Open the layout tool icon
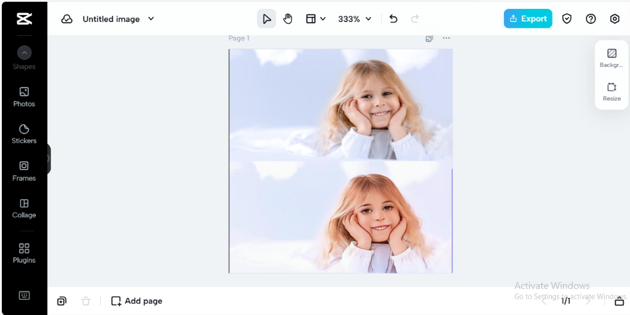The image size is (630, 315). 311,18
